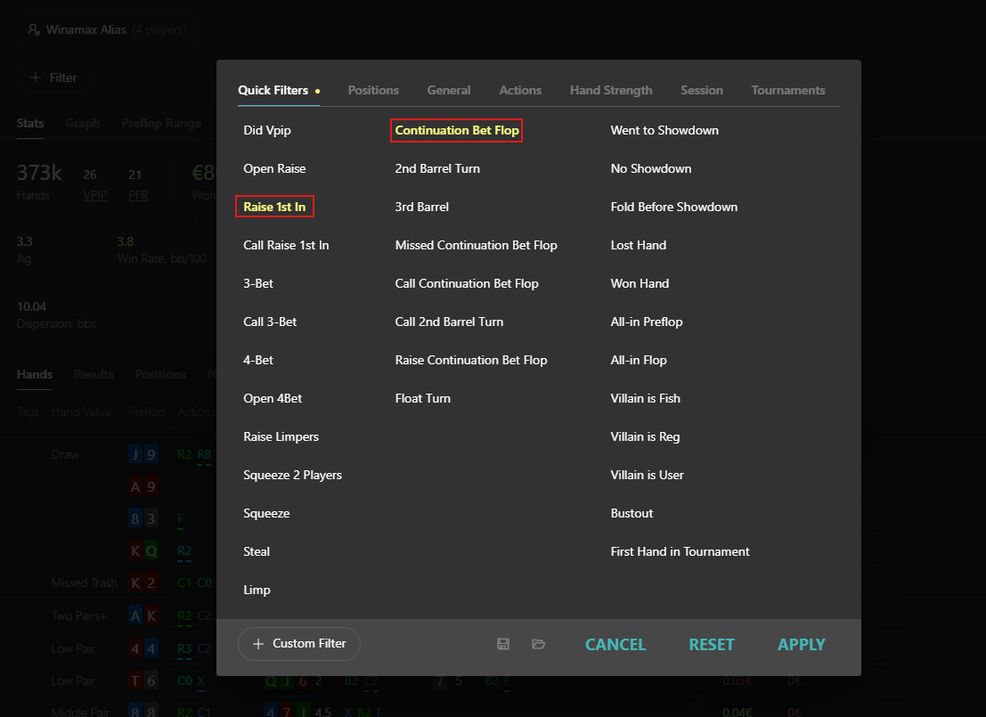Cancel the filter dialog
The width and height of the screenshot is (986, 717).
615,645
